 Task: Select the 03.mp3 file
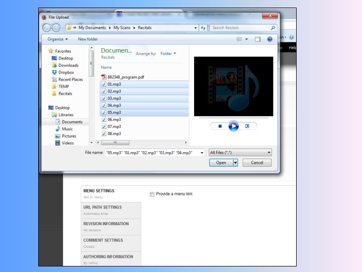(144, 98)
